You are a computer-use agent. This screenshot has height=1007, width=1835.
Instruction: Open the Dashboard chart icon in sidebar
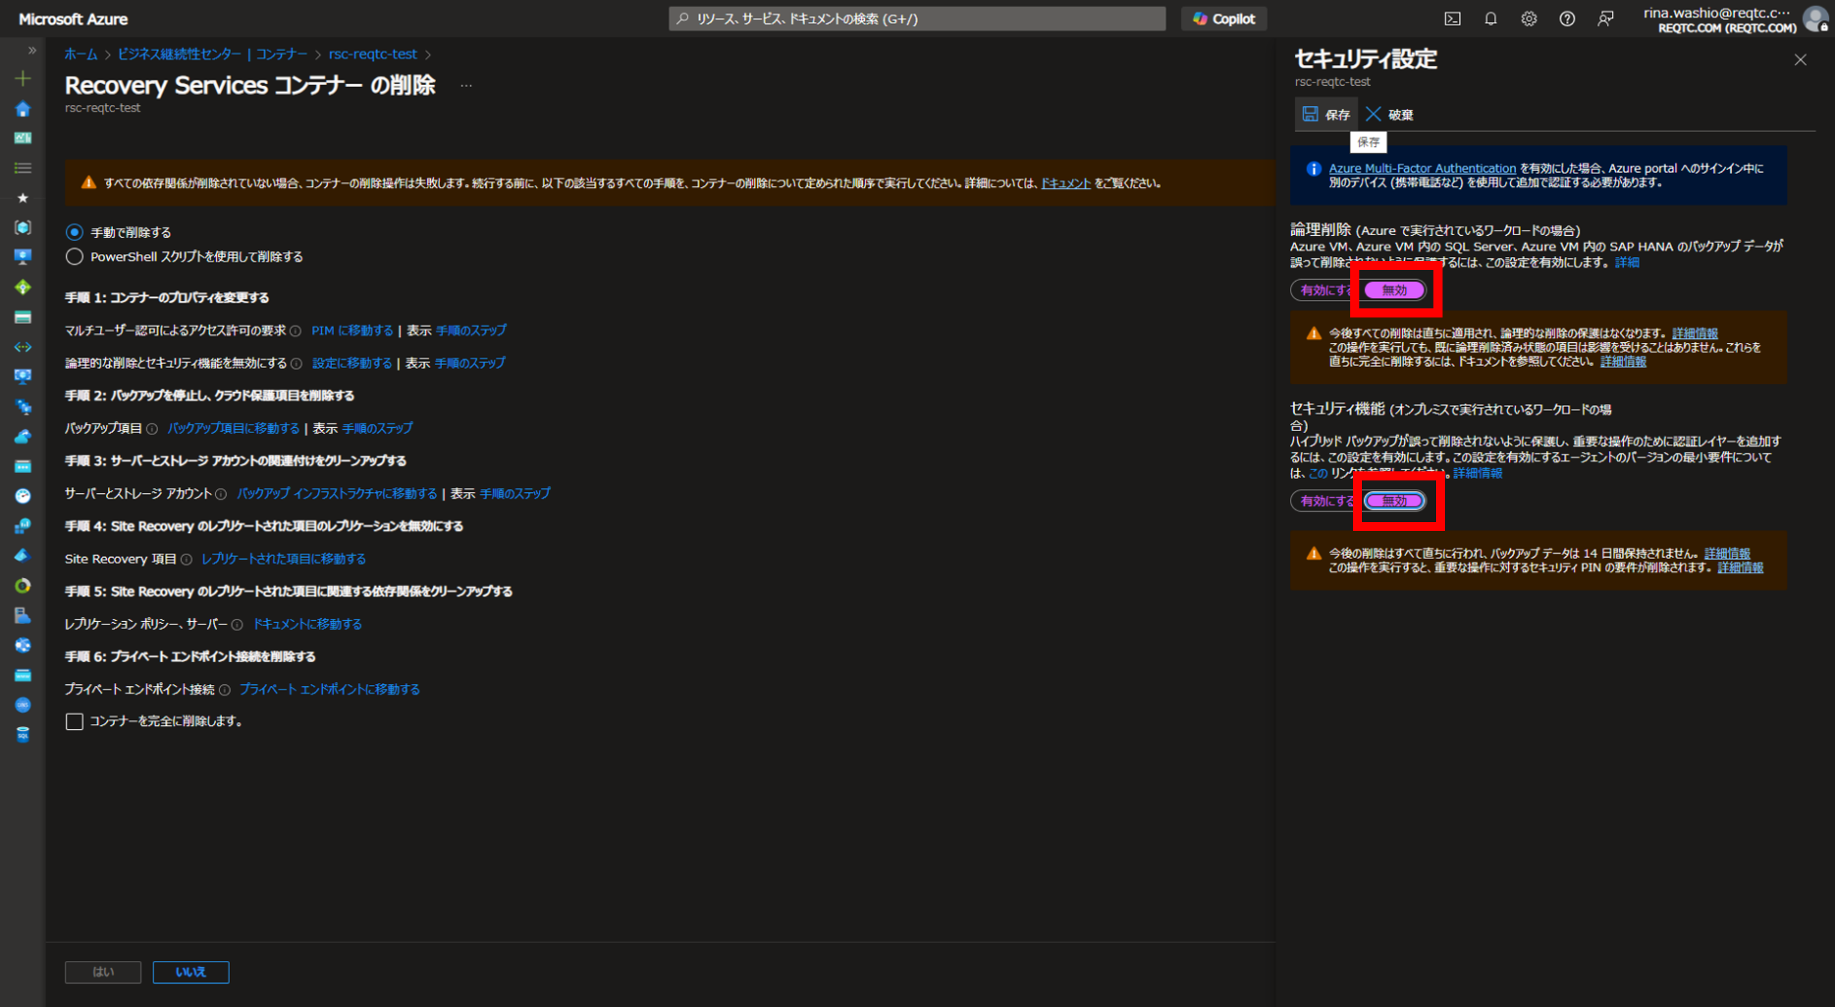(23, 138)
